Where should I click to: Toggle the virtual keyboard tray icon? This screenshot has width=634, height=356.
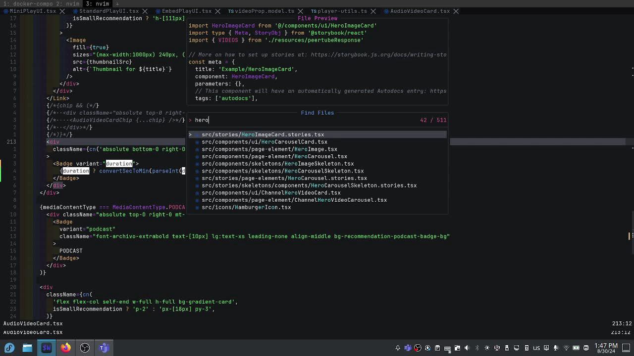pos(447,348)
